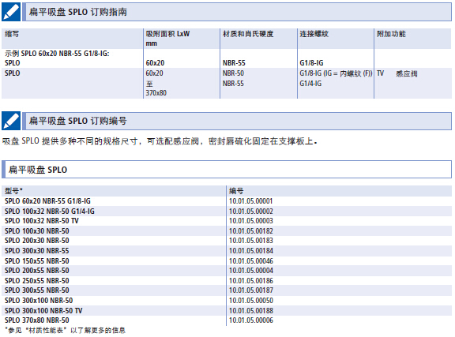
Task: Click pencil icon beside 订购指南 heading
Action: click(x=11, y=12)
